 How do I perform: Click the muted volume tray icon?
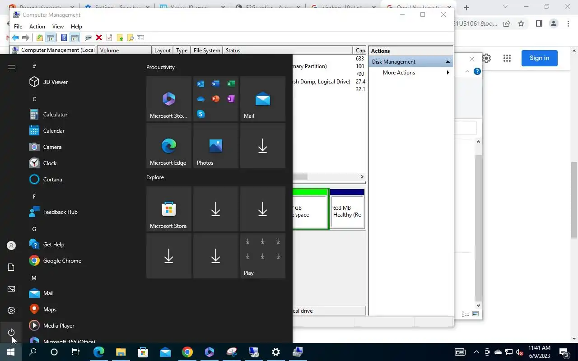pos(520,352)
